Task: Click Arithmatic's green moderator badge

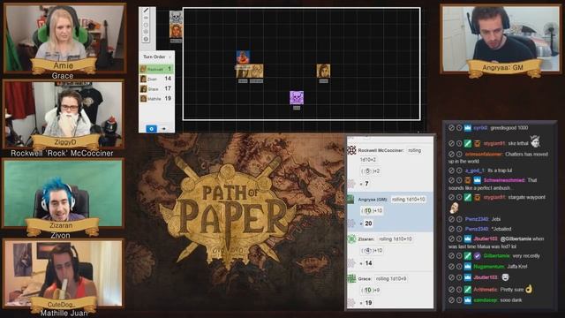Action: [x=467, y=290]
